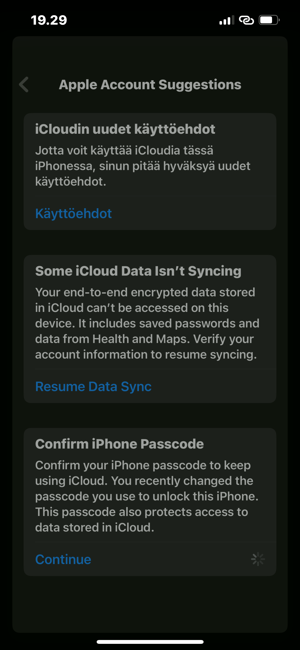Tap the loading spinner beside Continue
The image size is (300, 650).
pos(258,559)
